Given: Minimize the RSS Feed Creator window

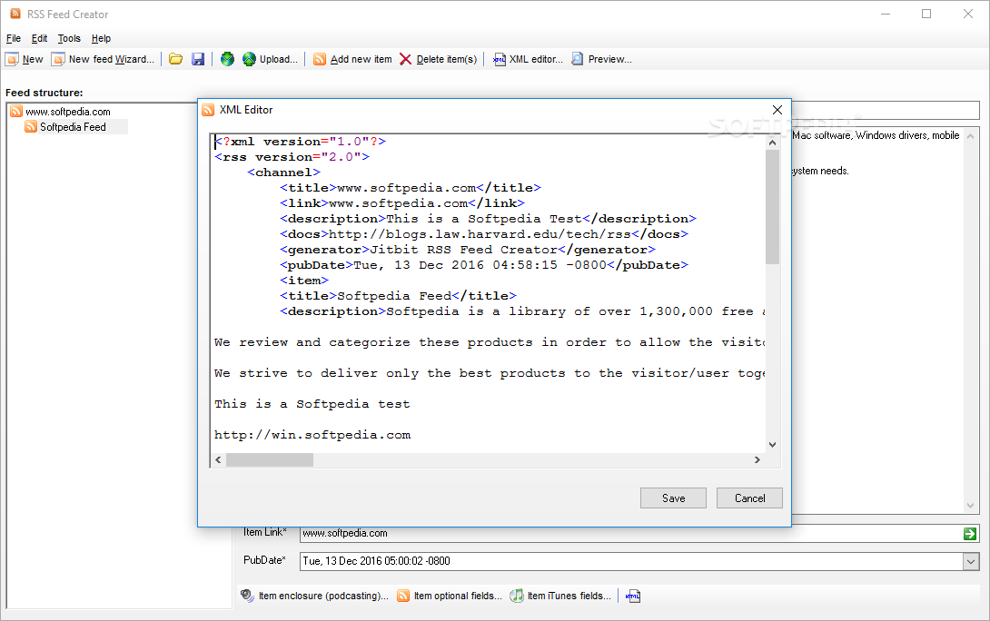Looking at the screenshot, I should (886, 14).
